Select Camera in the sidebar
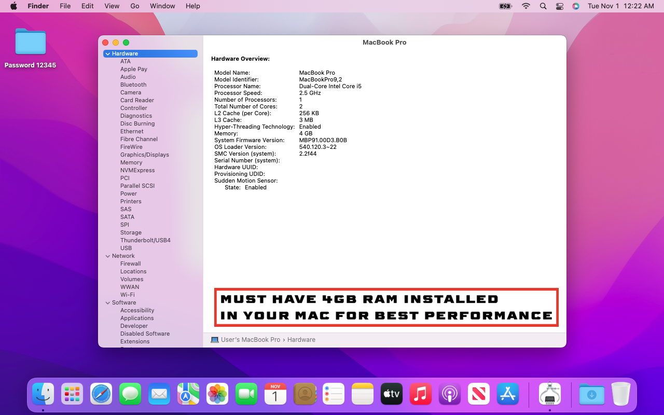This screenshot has width=664, height=415. point(131,92)
